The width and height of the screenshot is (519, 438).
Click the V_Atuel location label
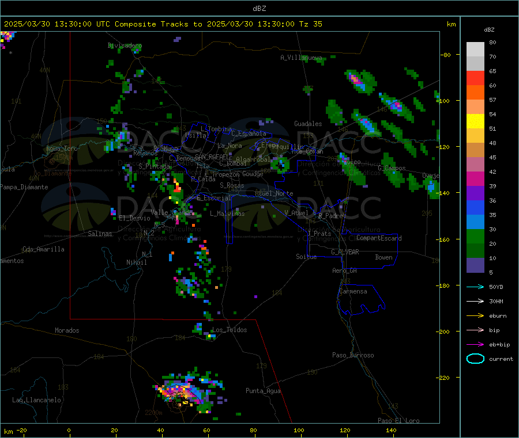pyautogui.click(x=296, y=213)
